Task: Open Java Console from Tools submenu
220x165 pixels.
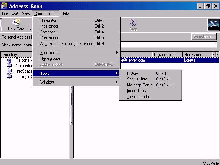Action: point(150,97)
